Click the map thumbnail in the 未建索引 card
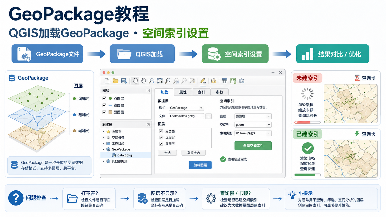Screen dimensions: 386x217 pyautogui.click(x=351, y=103)
